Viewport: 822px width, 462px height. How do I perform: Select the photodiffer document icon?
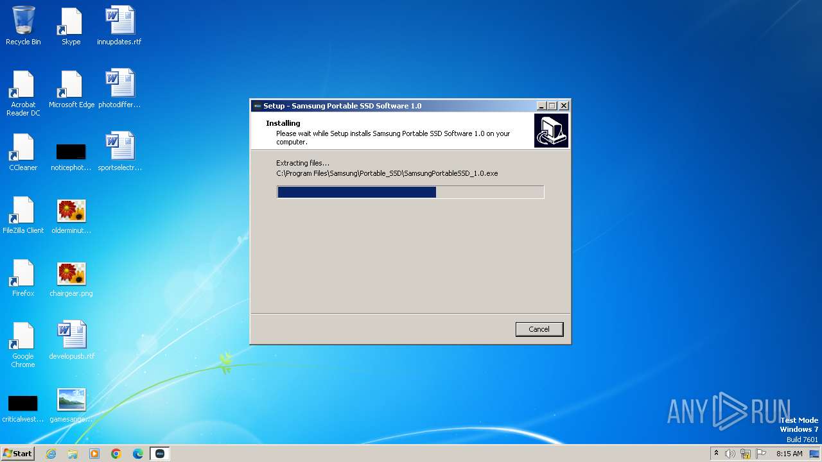[119, 89]
